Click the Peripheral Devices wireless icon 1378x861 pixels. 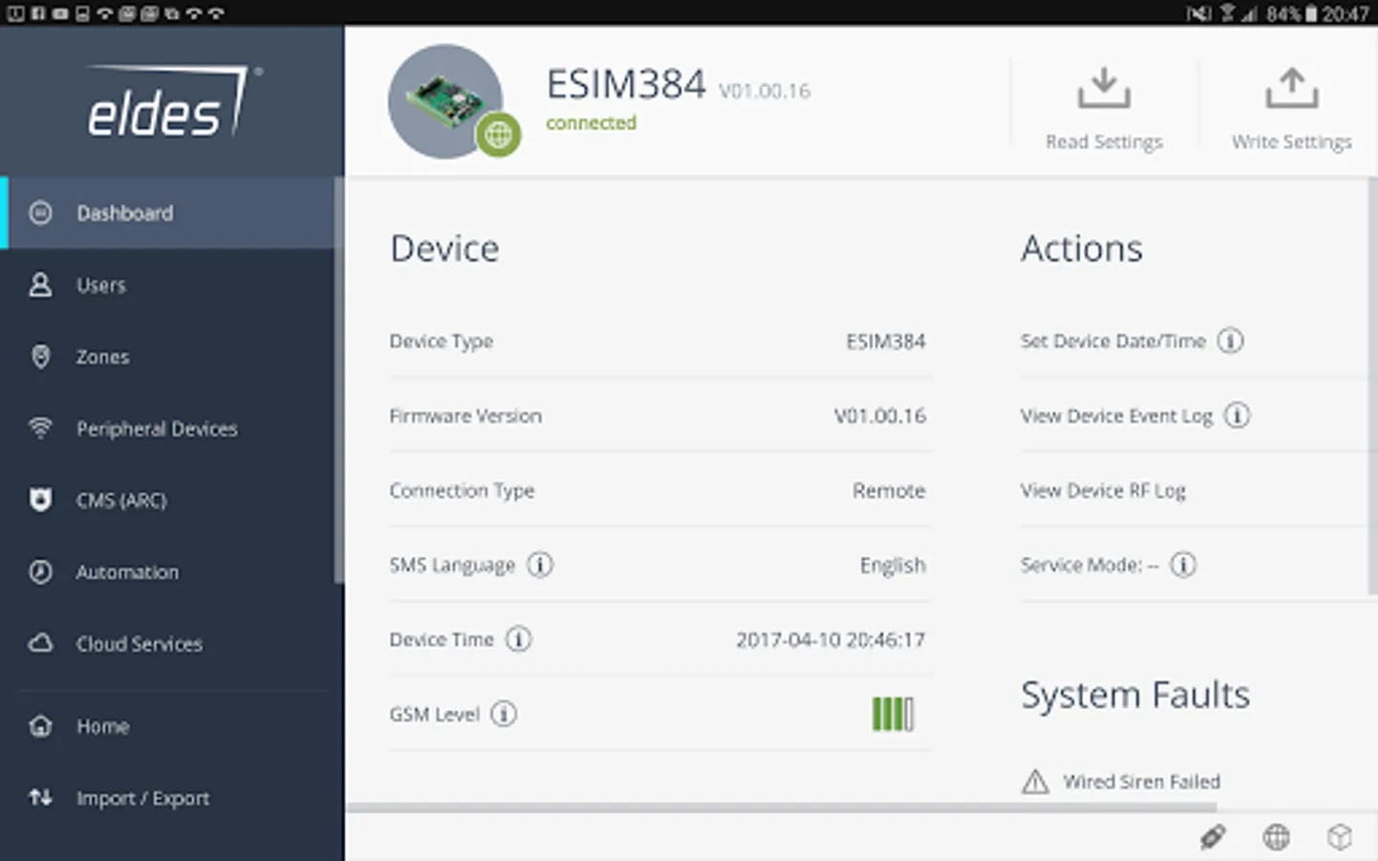[40, 428]
